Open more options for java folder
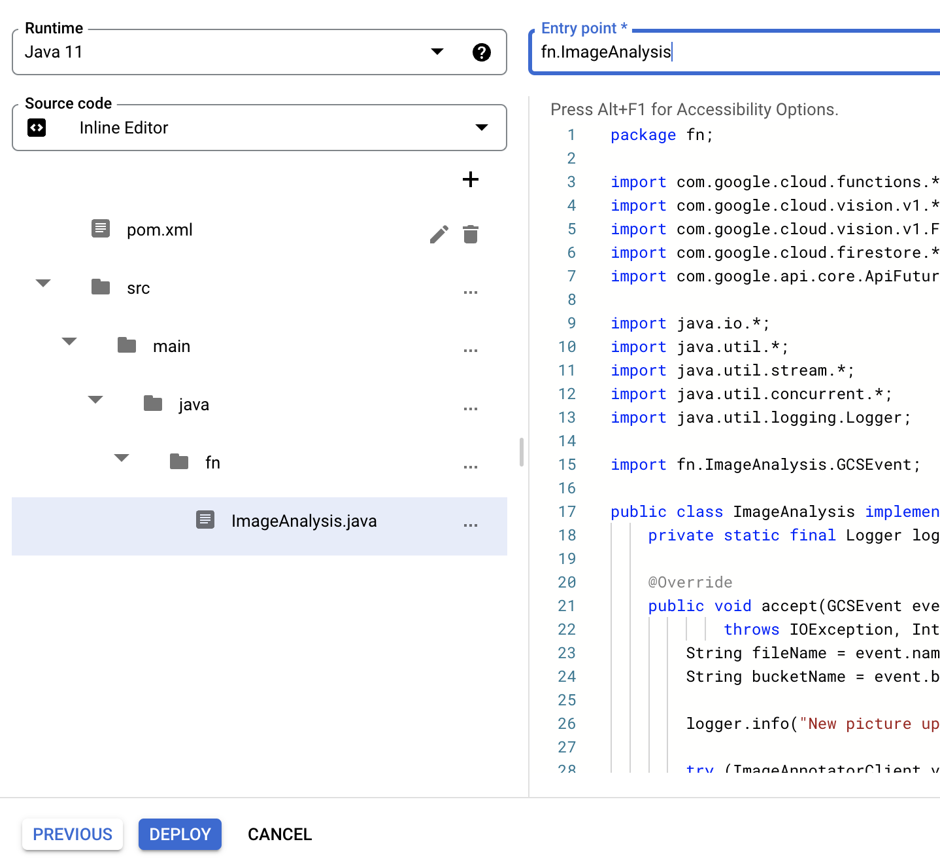Viewport: 940px width, 865px height. click(x=470, y=409)
